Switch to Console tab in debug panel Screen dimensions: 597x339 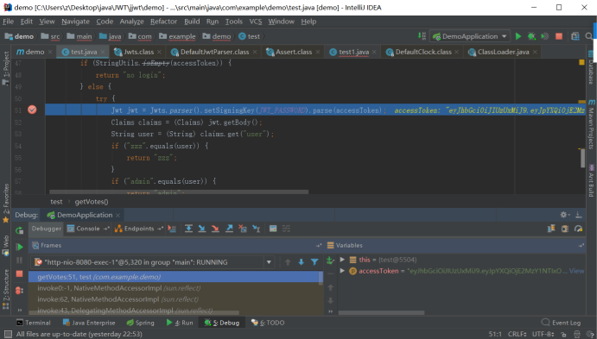[x=87, y=229]
